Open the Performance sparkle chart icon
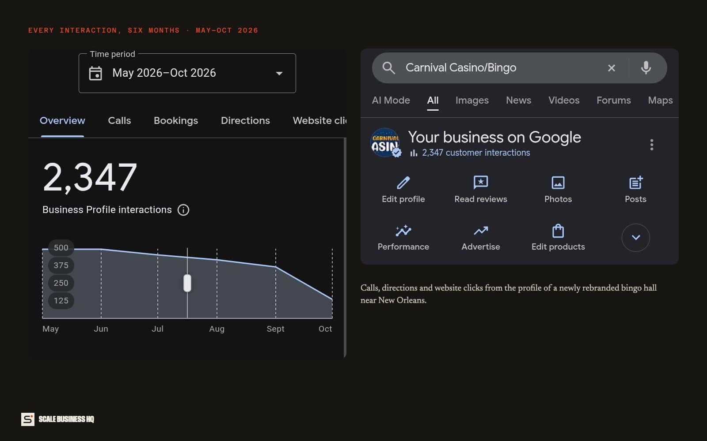The width and height of the screenshot is (707, 441). tap(403, 231)
